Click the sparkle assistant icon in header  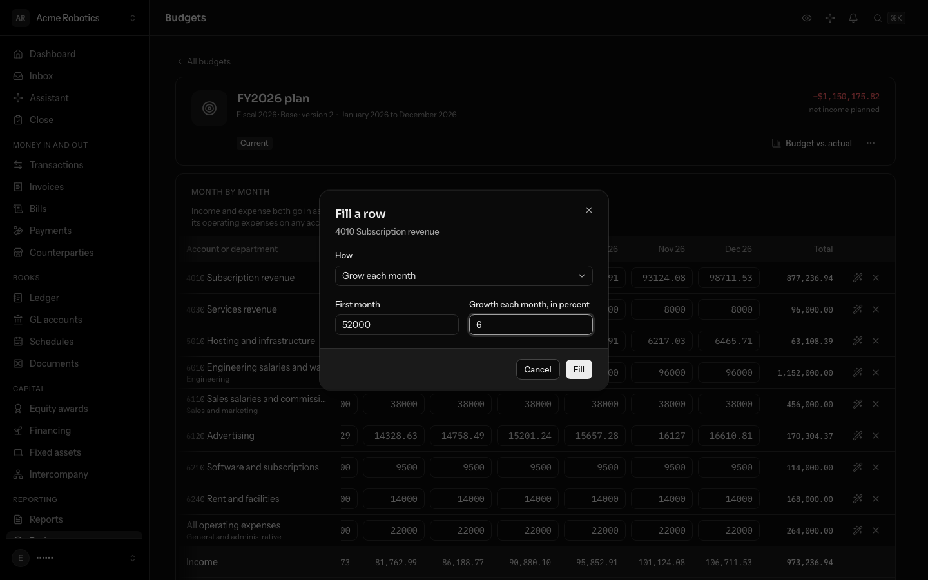coord(830,18)
